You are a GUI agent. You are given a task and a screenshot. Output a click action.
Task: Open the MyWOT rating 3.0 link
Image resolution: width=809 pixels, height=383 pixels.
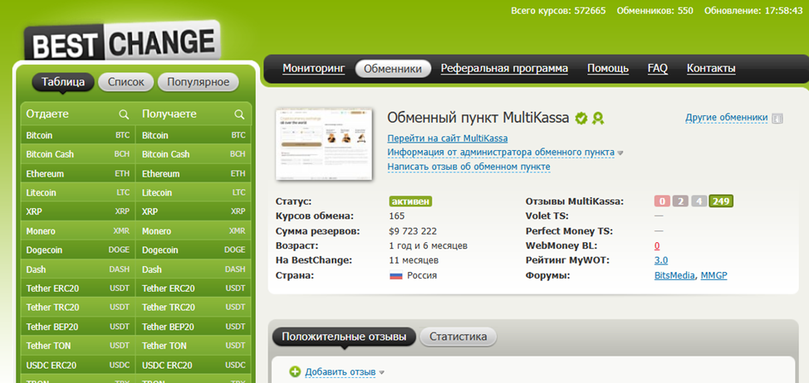click(661, 260)
